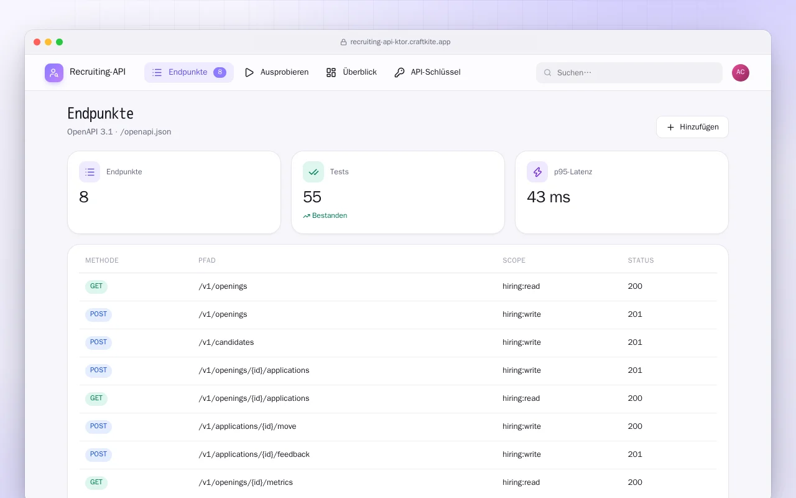
Task: Open the GET /v1/openings row
Action: tap(398, 287)
